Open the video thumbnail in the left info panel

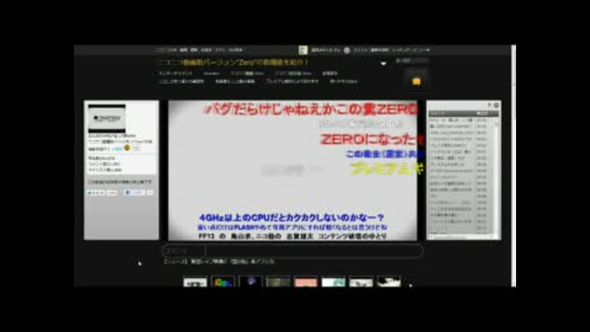click(106, 119)
